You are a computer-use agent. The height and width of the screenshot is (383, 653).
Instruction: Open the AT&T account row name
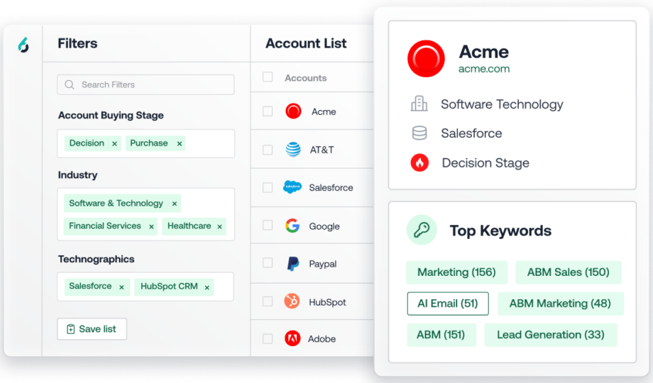coord(322,150)
